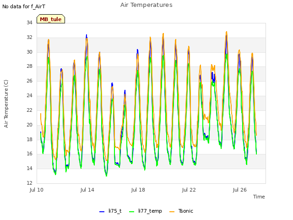This screenshot has width=293, height=220.
Task: Click the Time axis label
Action: (259, 197)
